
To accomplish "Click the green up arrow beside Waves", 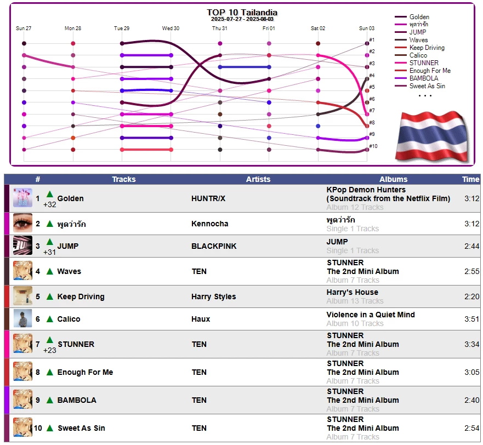I will click(x=49, y=271).
